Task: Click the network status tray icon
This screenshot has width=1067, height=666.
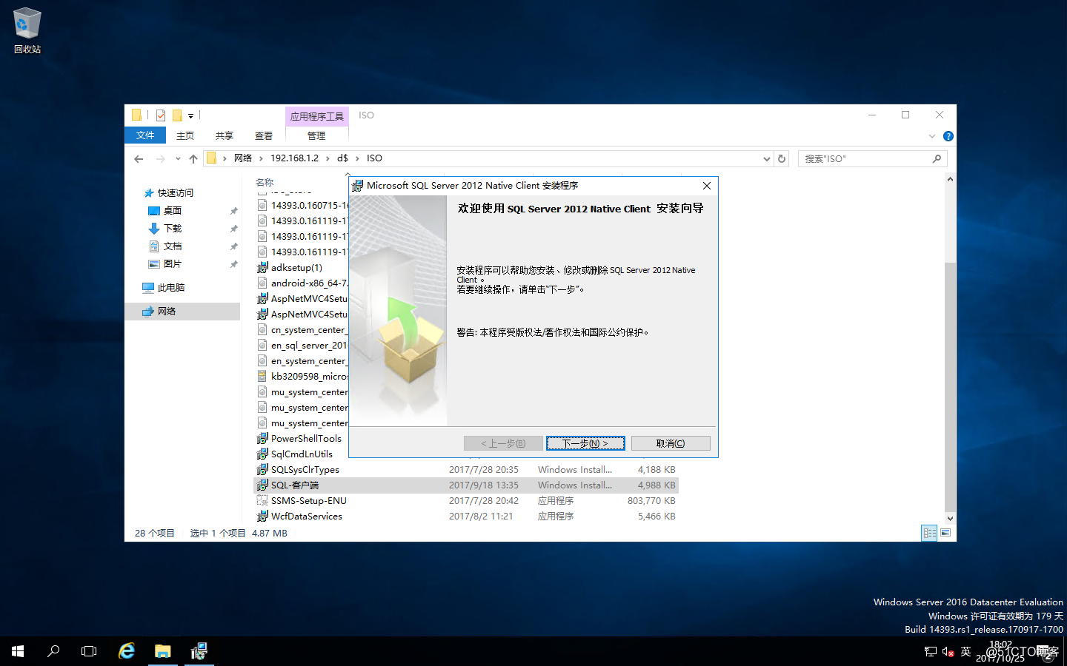Action: pyautogui.click(x=931, y=652)
